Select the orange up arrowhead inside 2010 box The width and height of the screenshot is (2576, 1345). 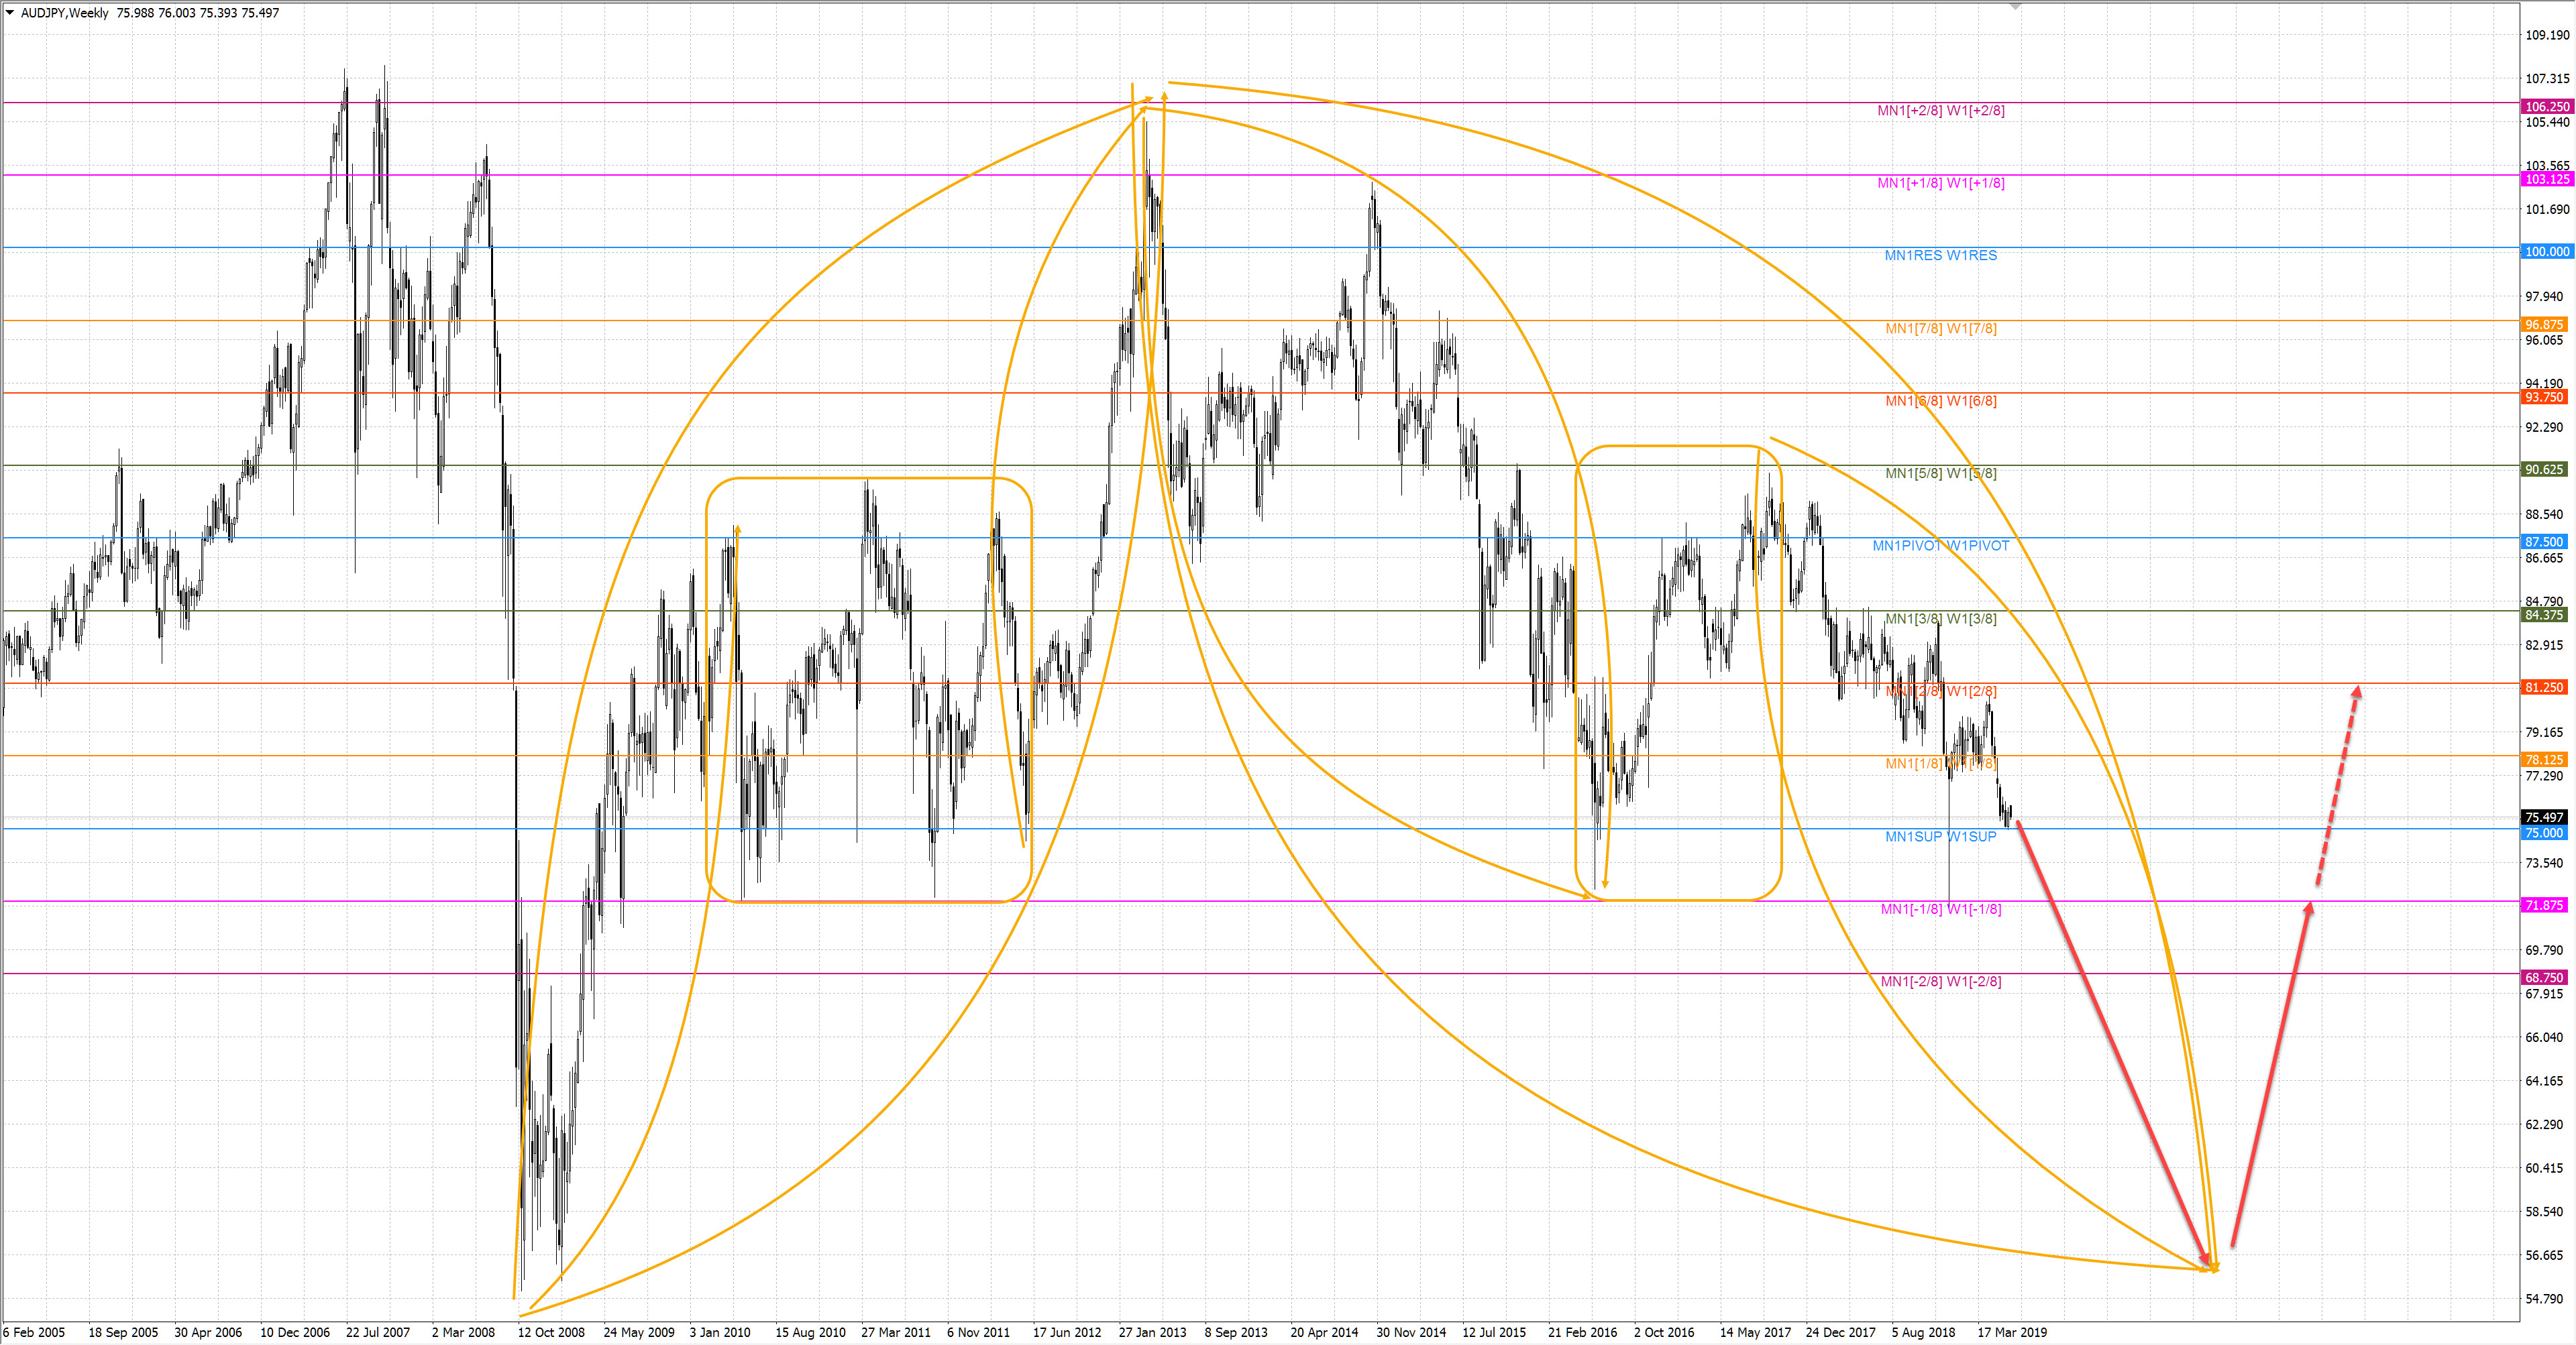[x=737, y=530]
